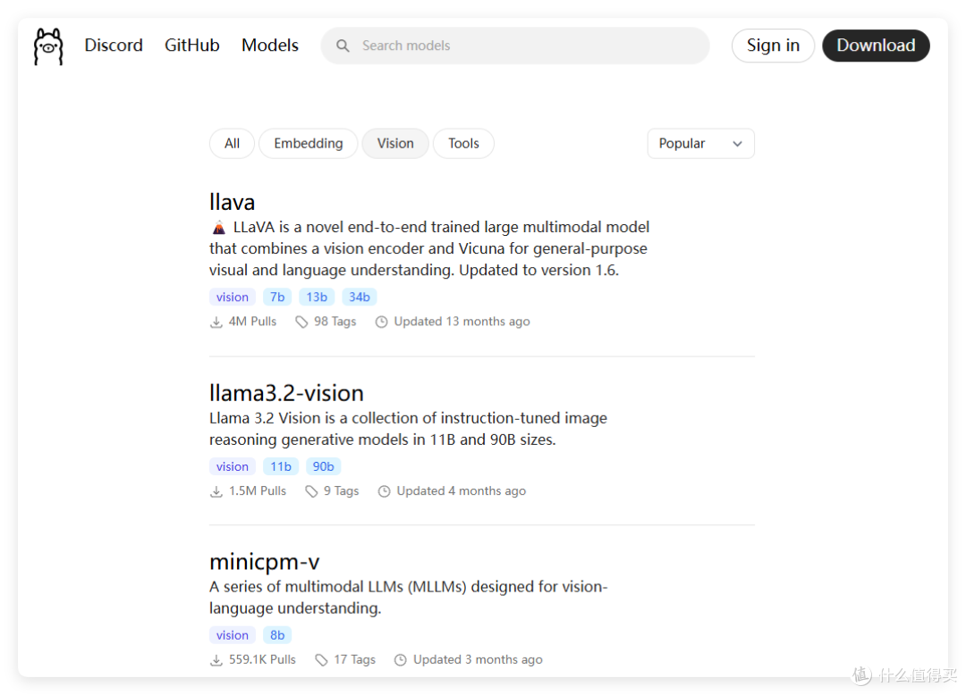Focus the Search models field
Image resolution: width=966 pixels, height=695 pixels.
515,46
